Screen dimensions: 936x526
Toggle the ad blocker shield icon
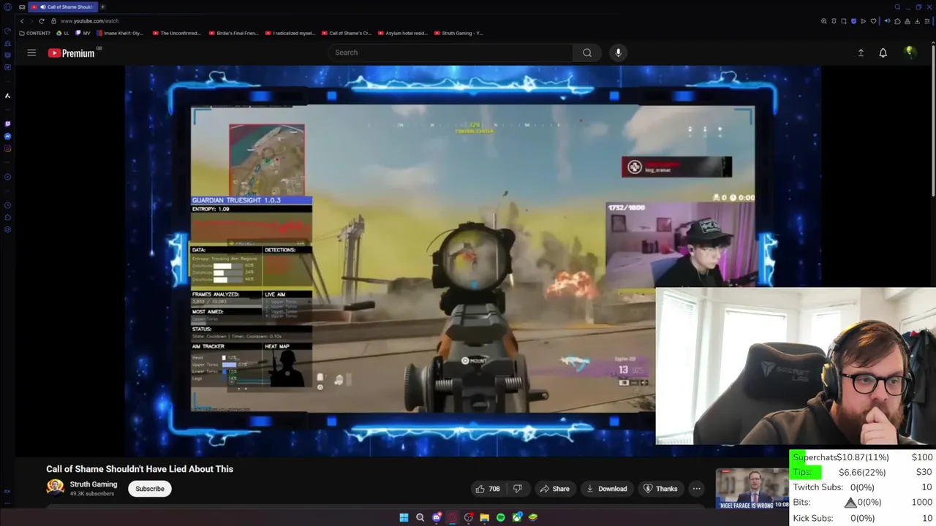(x=854, y=21)
